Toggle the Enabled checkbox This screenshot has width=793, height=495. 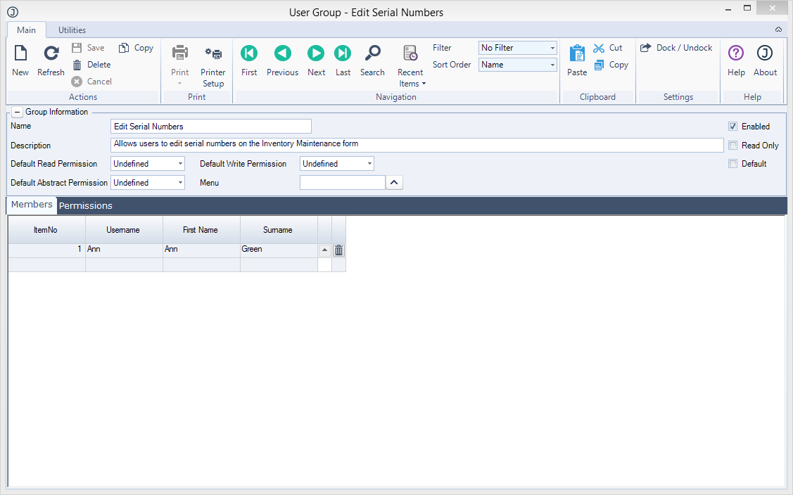[733, 127]
